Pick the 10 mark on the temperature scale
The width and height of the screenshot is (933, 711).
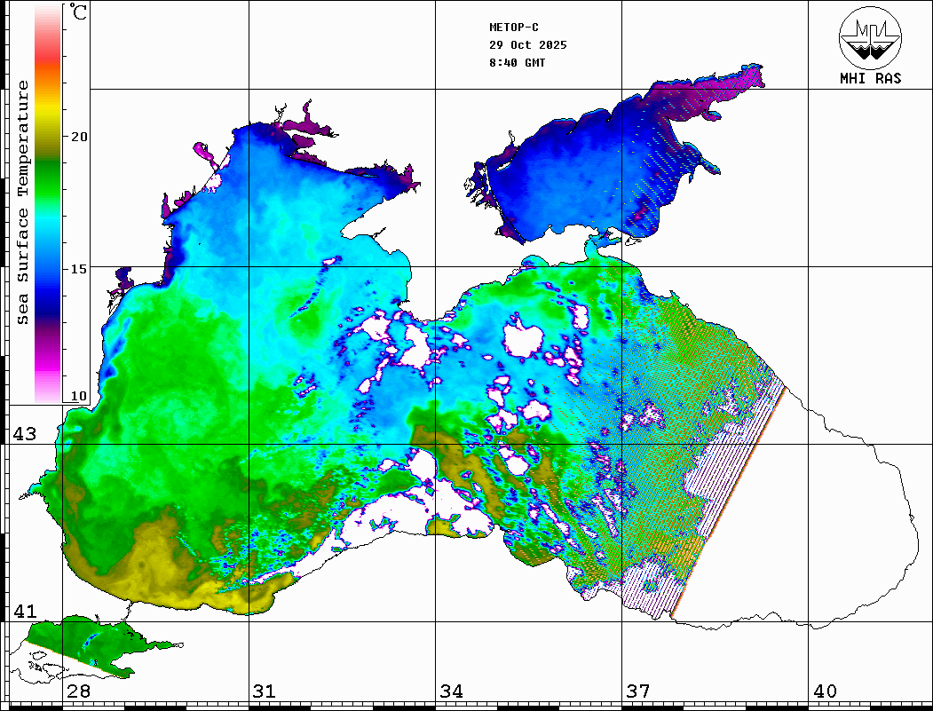[x=79, y=396]
